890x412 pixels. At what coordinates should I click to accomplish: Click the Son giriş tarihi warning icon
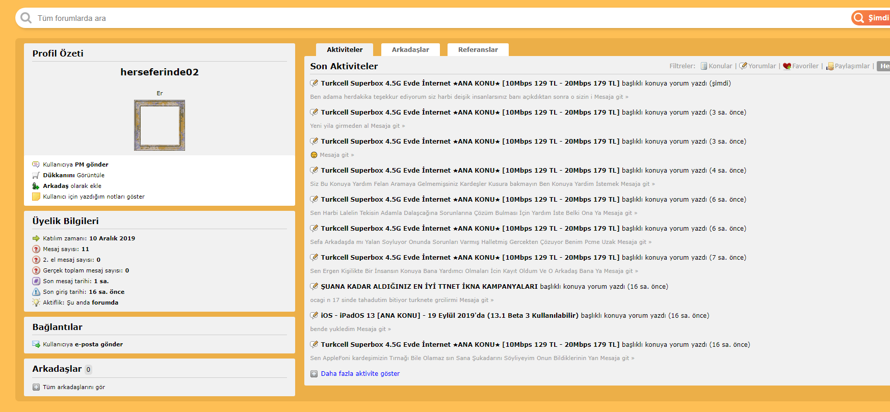tap(36, 292)
